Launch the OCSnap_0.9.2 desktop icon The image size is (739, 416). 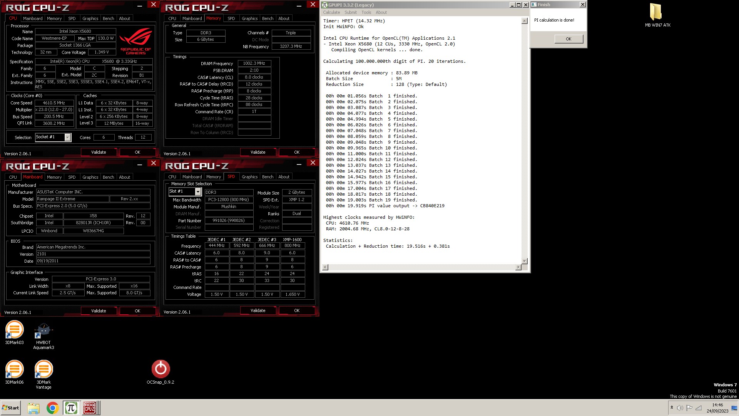click(x=161, y=372)
